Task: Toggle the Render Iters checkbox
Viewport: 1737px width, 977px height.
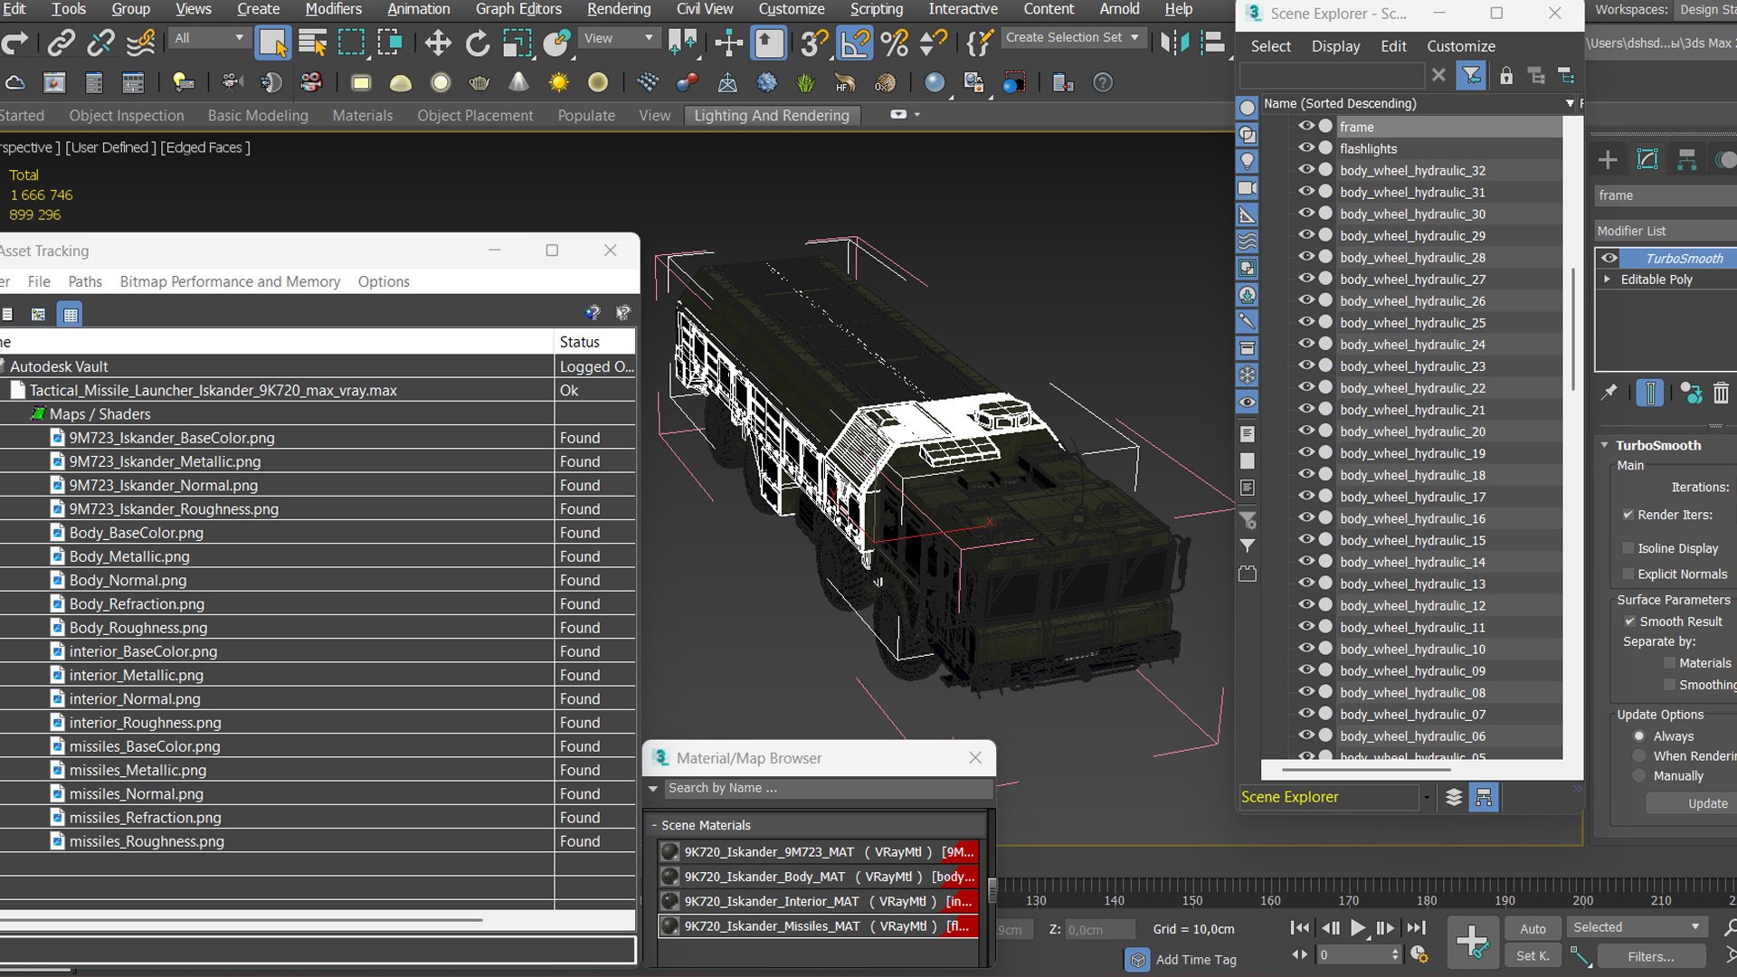Action: (x=1628, y=515)
